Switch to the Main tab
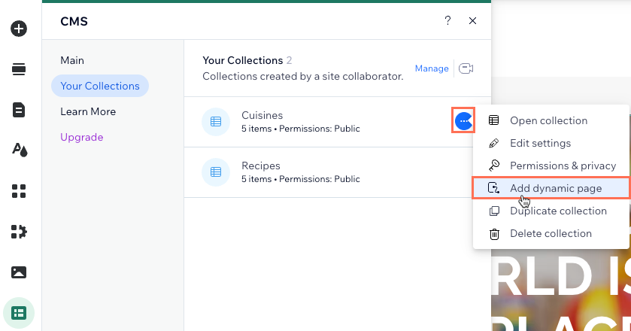 (72, 60)
